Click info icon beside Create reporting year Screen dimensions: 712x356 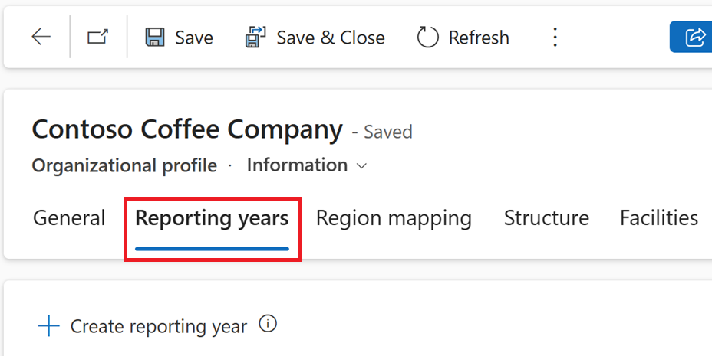coord(267,324)
